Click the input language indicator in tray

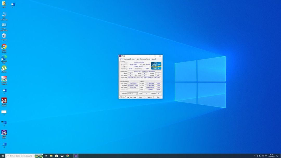[x=266, y=156]
